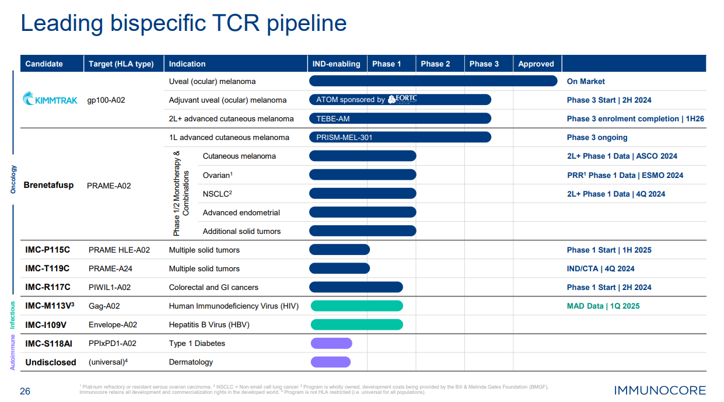The height and width of the screenshot is (402, 724).
Task: Click the vertical 'Oncology' category label
Action: (13, 179)
